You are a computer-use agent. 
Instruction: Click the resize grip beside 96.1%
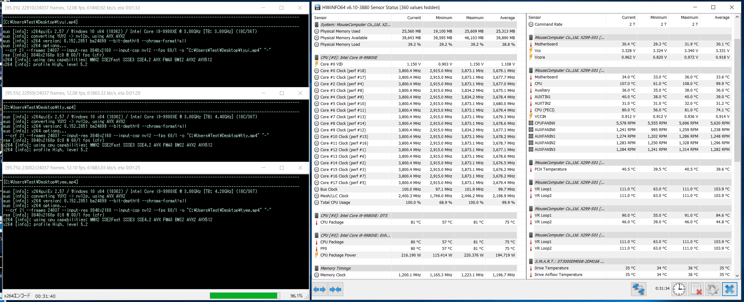click(x=307, y=297)
